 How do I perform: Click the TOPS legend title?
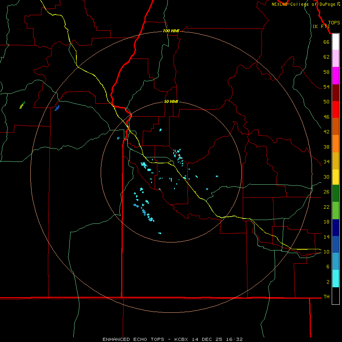(x=334, y=23)
